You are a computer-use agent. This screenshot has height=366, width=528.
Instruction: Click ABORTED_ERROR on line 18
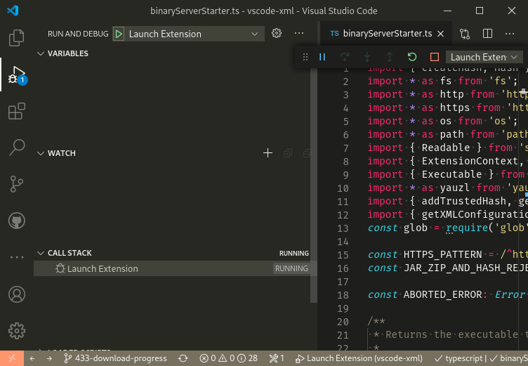coord(443,294)
